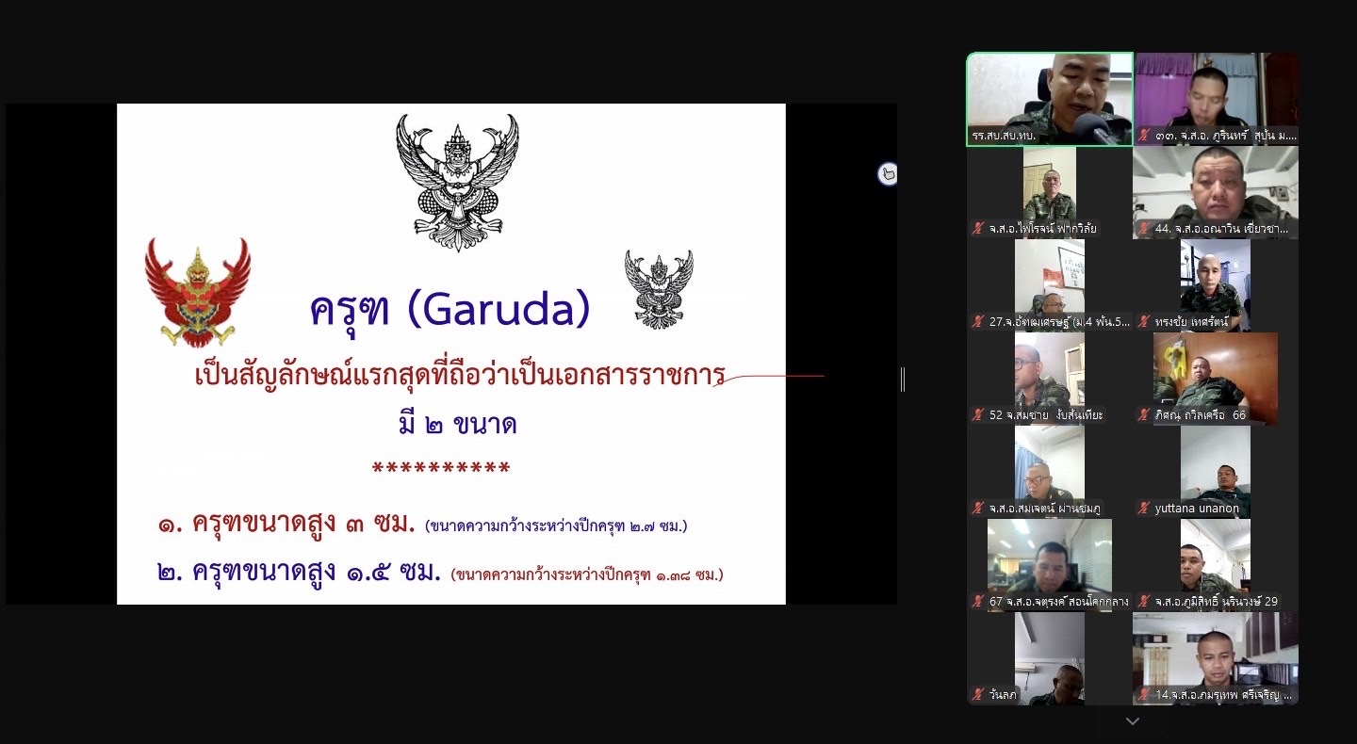
Task: Click muted mic icon beside จ.ส.อ.ภูมิสิทธิ์ นรินวงษ์ 29
Action: coord(1144,601)
